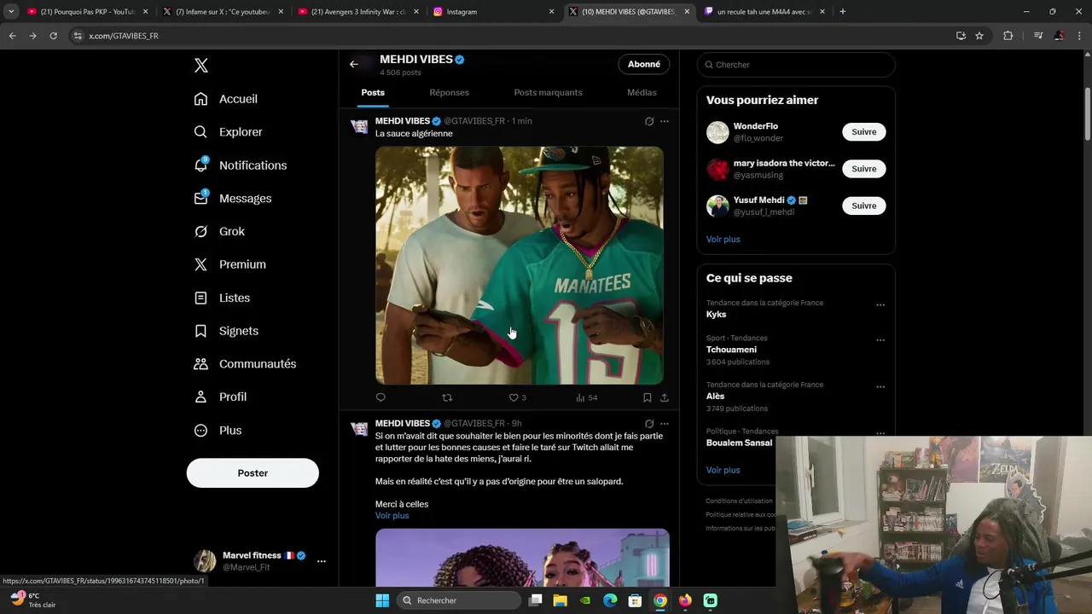Screen dimensions: 1092x614
Task: Share the La sauce algérienne post
Action: point(665,397)
